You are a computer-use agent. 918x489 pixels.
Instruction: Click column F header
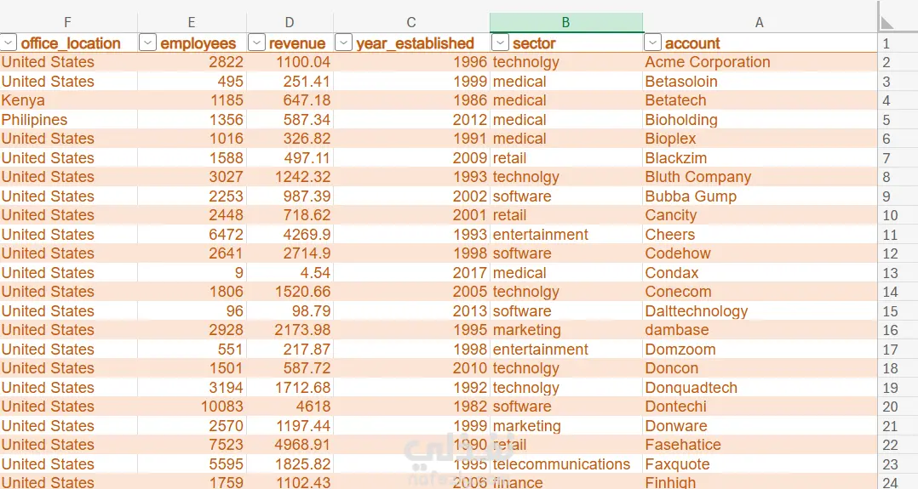(x=68, y=23)
